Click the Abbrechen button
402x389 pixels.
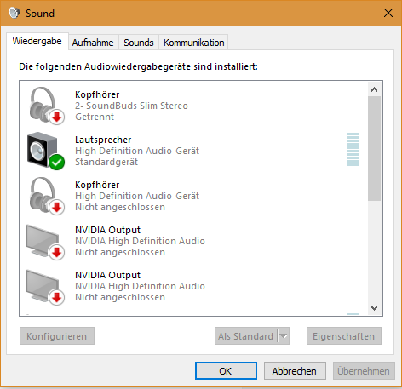(x=295, y=370)
